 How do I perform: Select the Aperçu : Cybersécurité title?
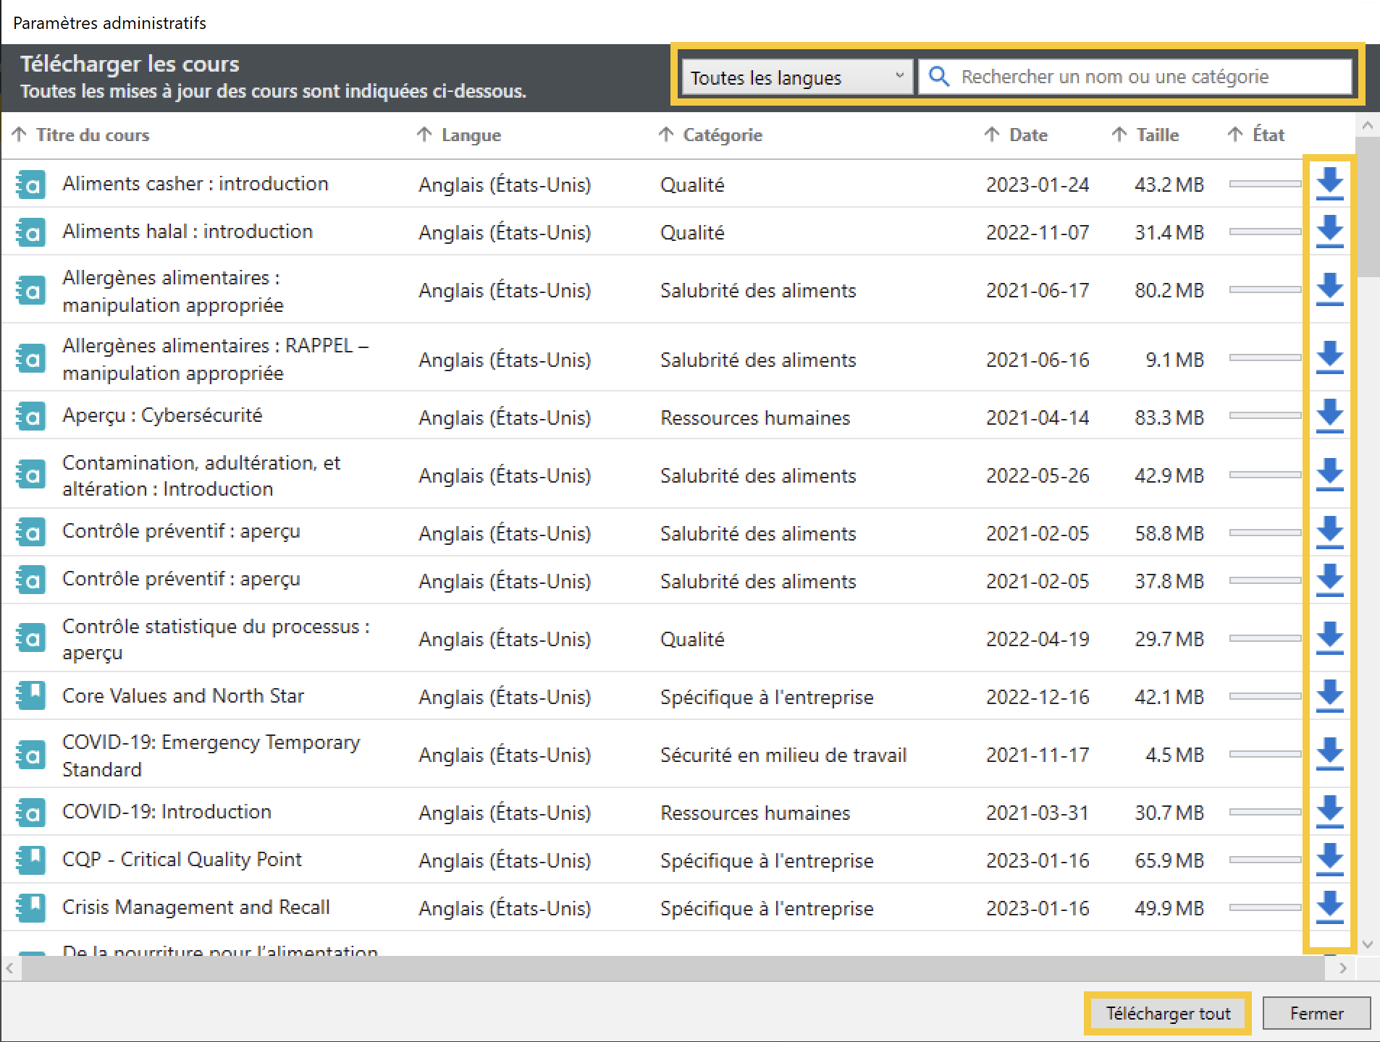[162, 415]
